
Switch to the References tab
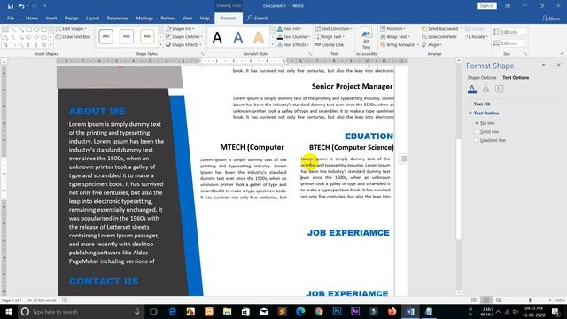coord(118,18)
